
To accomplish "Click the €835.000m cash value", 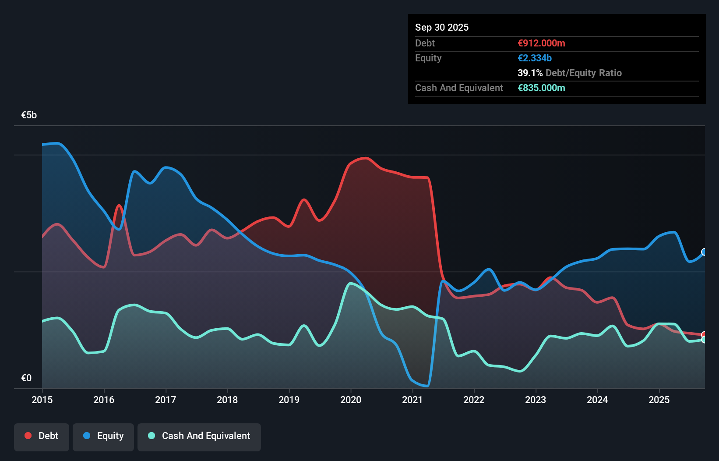I will coord(541,88).
